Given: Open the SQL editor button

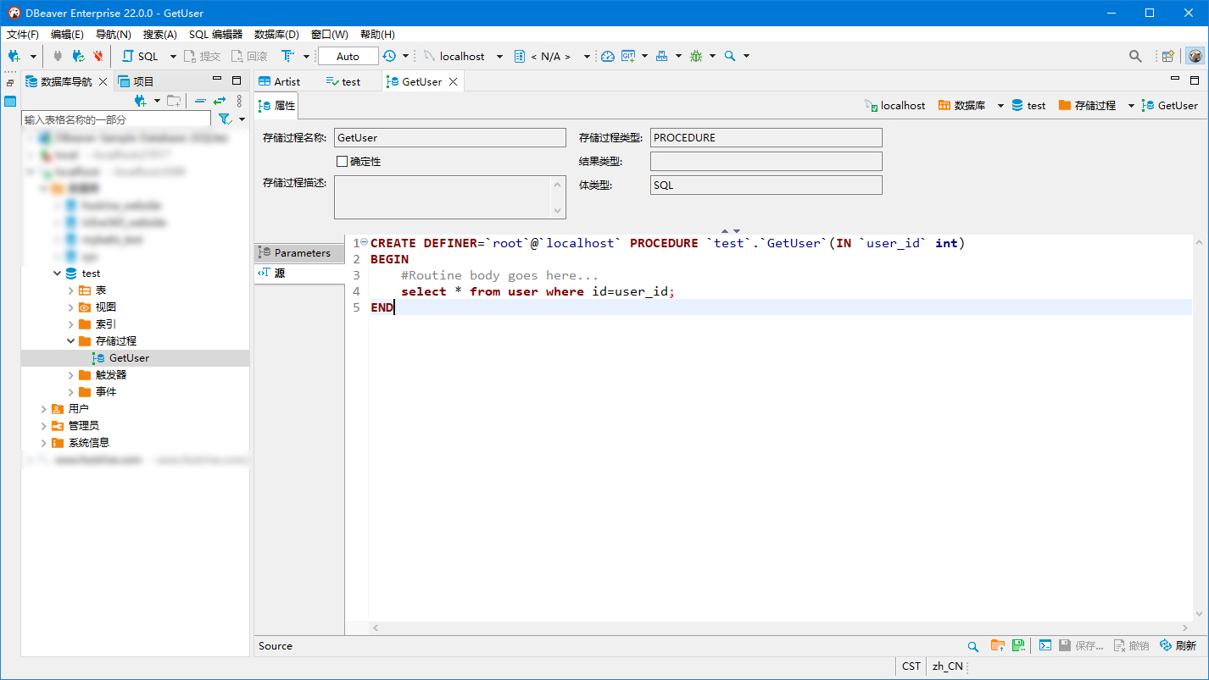Looking at the screenshot, I should [x=140, y=56].
